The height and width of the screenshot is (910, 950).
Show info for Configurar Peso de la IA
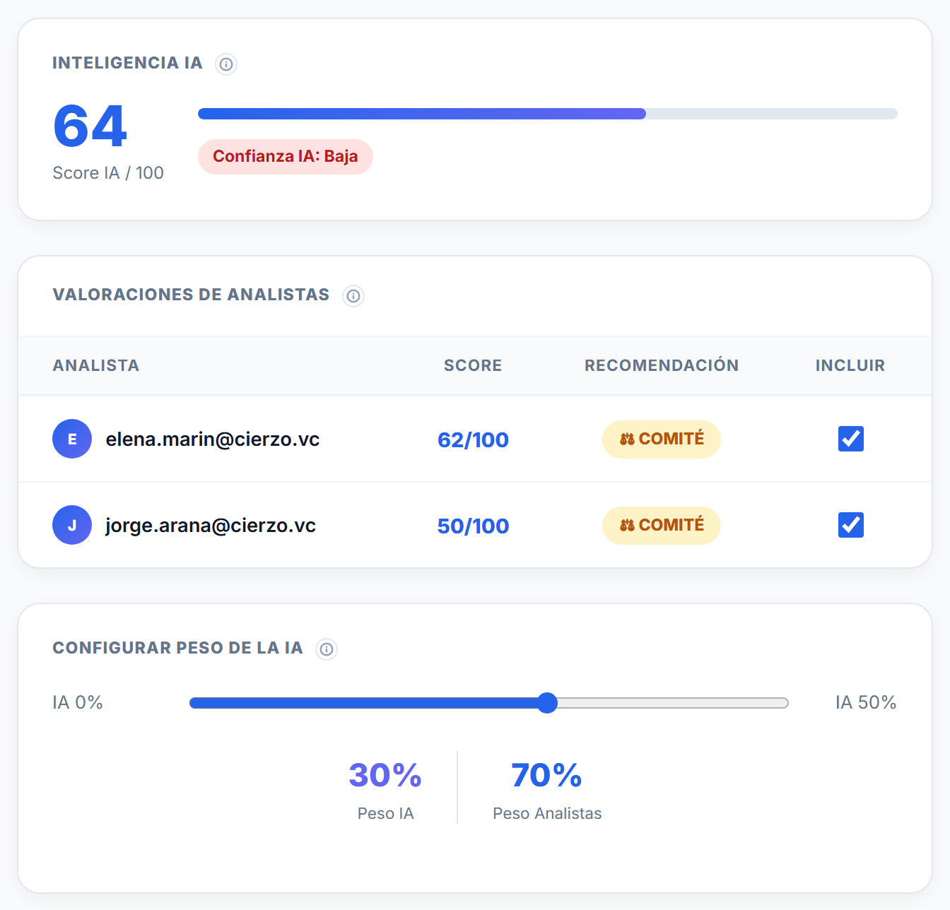coord(327,649)
